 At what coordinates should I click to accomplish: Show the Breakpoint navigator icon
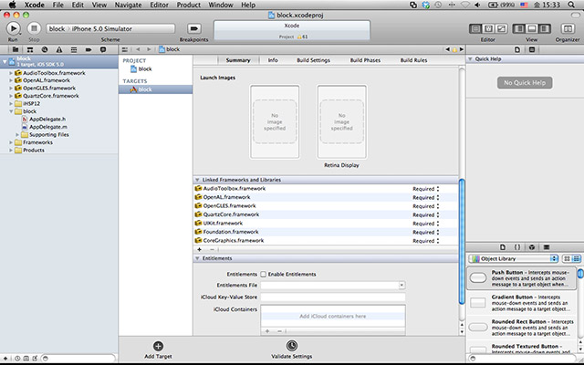[89, 49]
